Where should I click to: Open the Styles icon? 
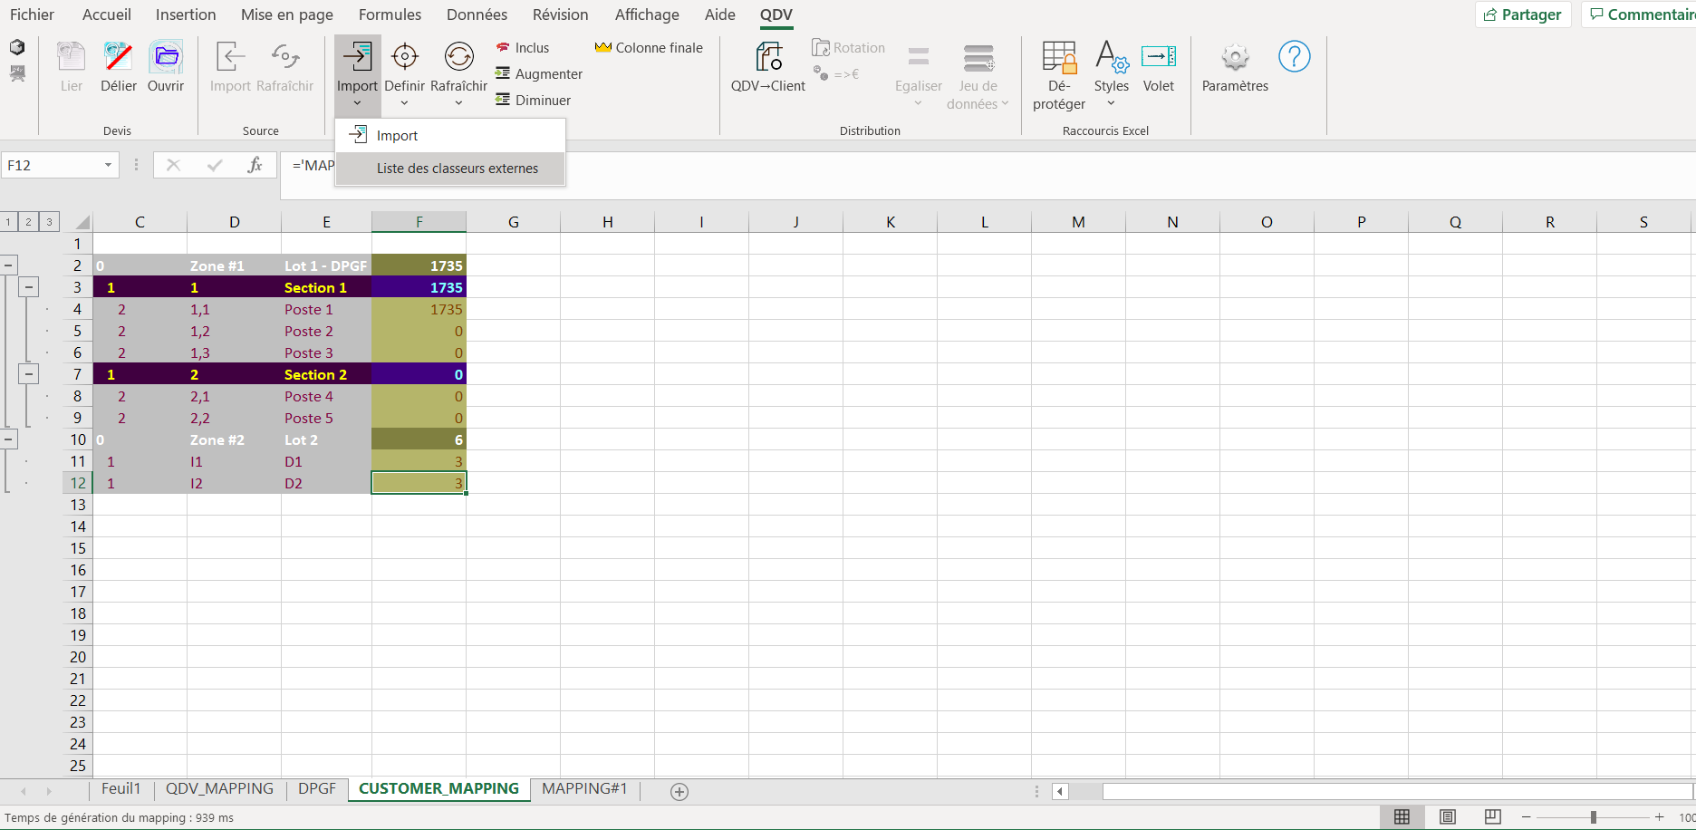[1112, 57]
